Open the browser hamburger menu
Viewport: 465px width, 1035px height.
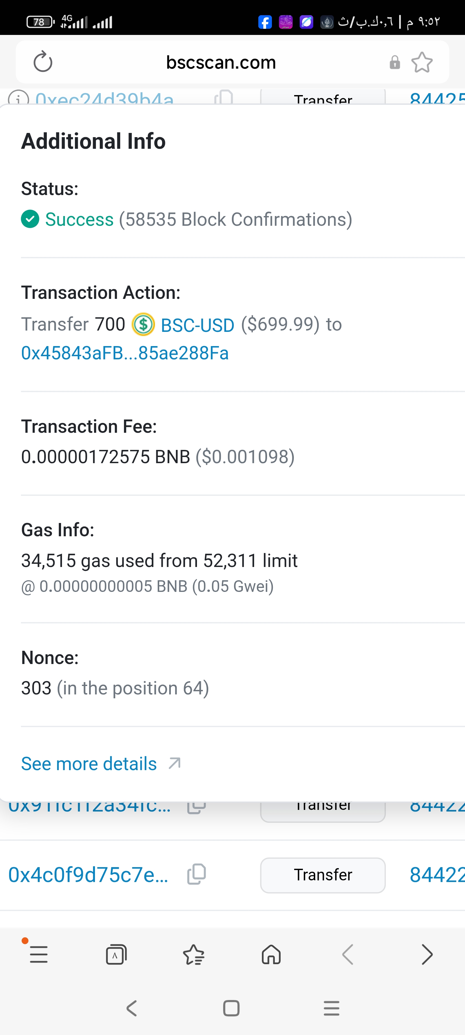[x=39, y=954]
